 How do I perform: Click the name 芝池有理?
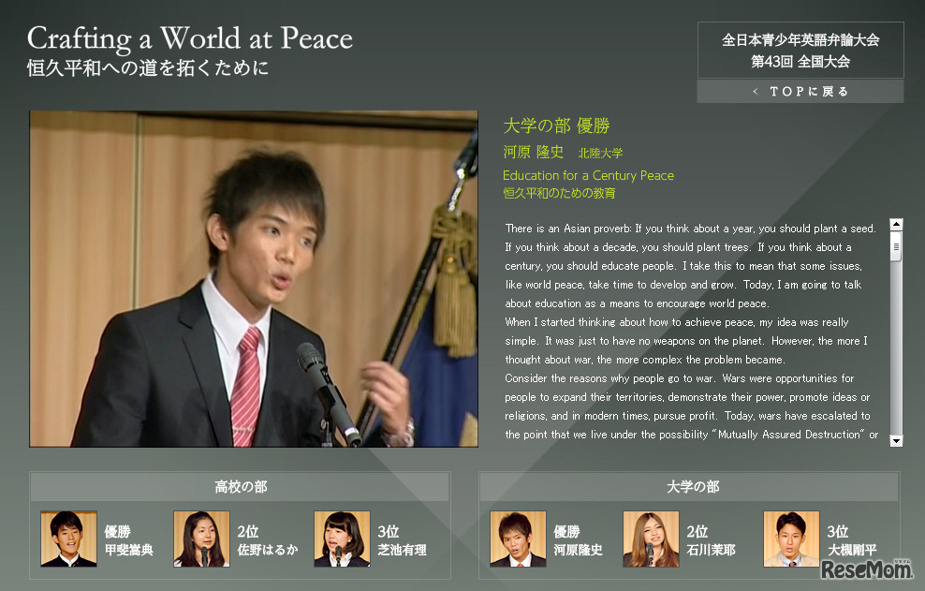(402, 551)
